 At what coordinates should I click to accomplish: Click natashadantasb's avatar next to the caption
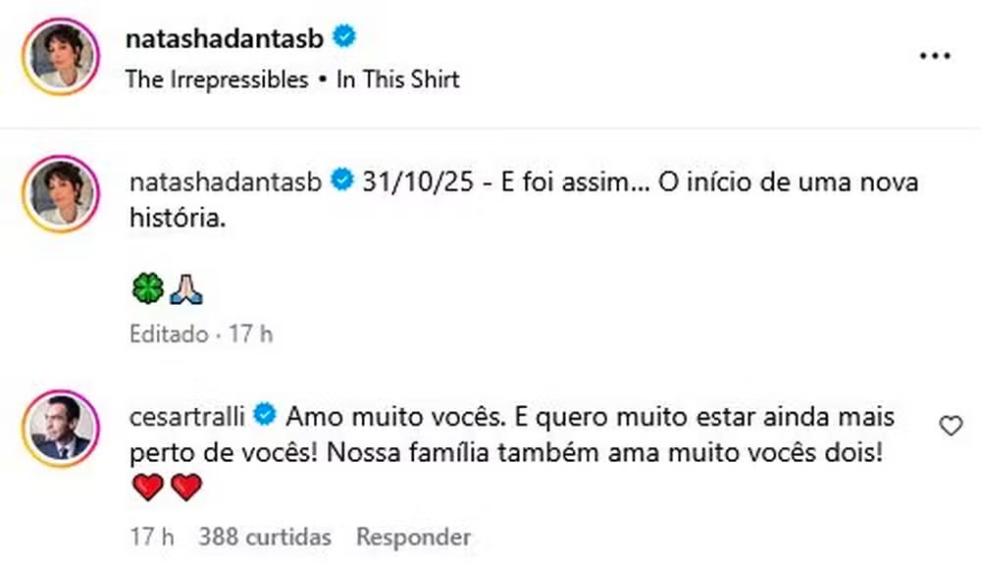tap(60, 194)
